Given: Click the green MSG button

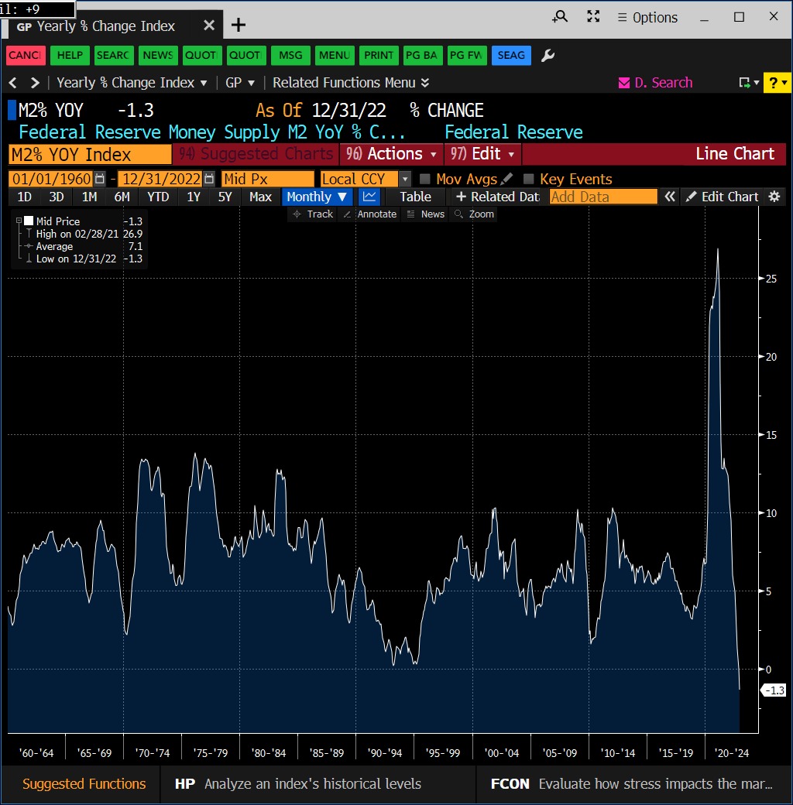Looking at the screenshot, I should click(x=290, y=56).
